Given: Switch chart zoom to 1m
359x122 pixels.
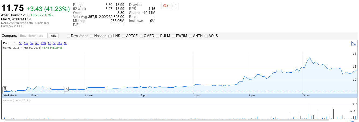Looking at the screenshot, I should coord(26,43).
